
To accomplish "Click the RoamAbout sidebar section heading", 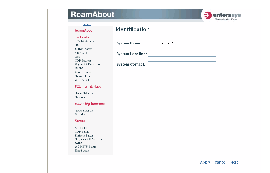I will [84, 31].
